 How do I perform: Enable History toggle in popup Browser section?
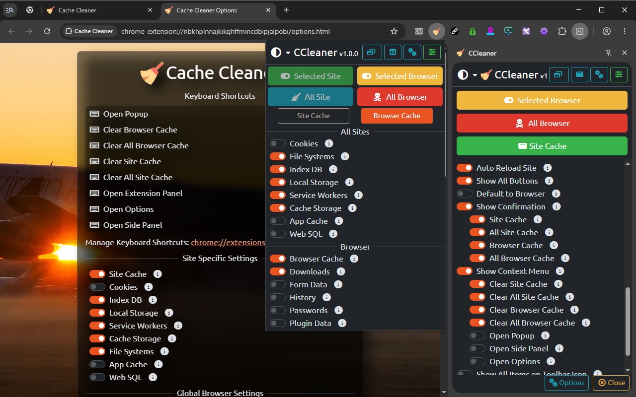pyautogui.click(x=278, y=297)
